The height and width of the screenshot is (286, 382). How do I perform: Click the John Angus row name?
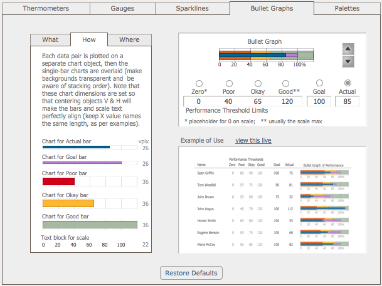point(205,209)
